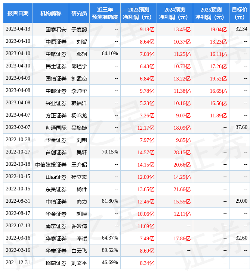Select researcher cell 于嘉懿
This screenshot has height=272, width=250.
(x=79, y=29)
